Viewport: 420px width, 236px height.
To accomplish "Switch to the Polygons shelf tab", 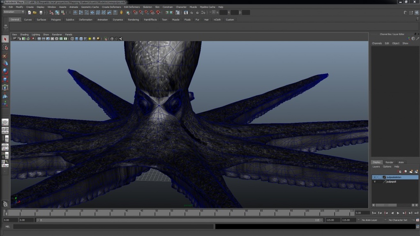I will [x=56, y=20].
